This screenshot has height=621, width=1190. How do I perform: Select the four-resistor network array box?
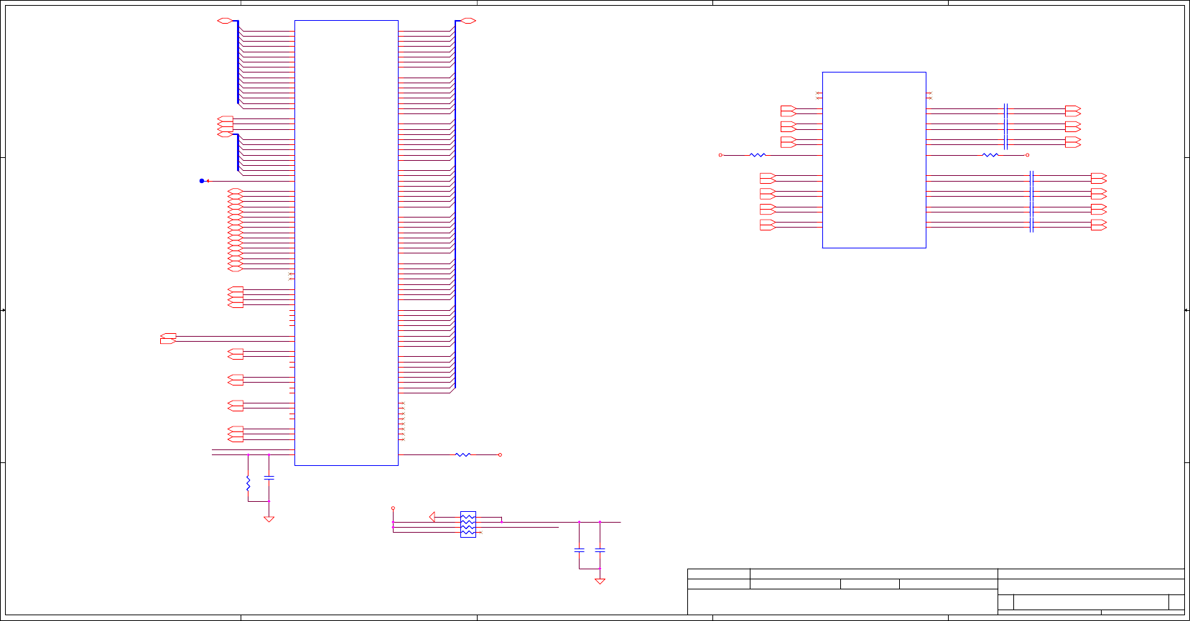pyautogui.click(x=468, y=524)
